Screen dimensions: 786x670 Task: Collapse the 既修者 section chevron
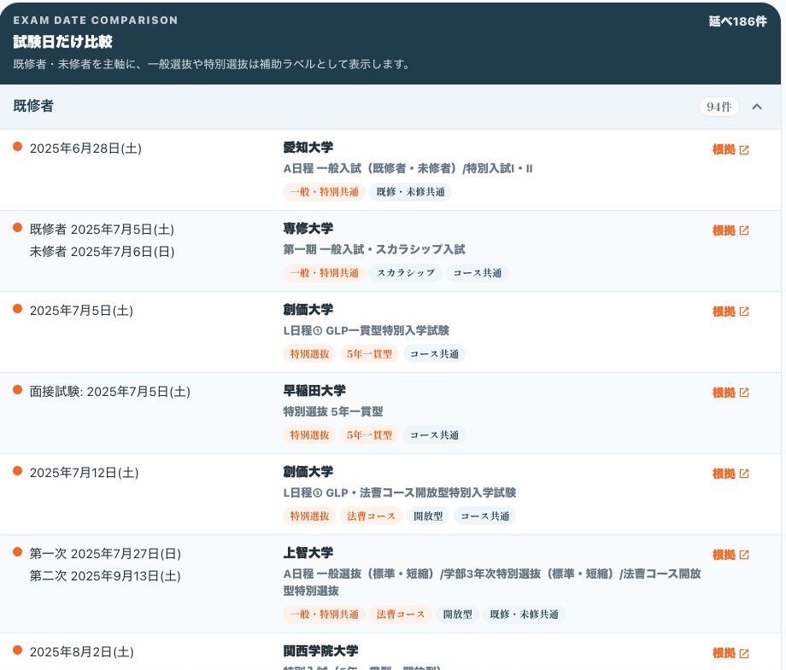757,107
